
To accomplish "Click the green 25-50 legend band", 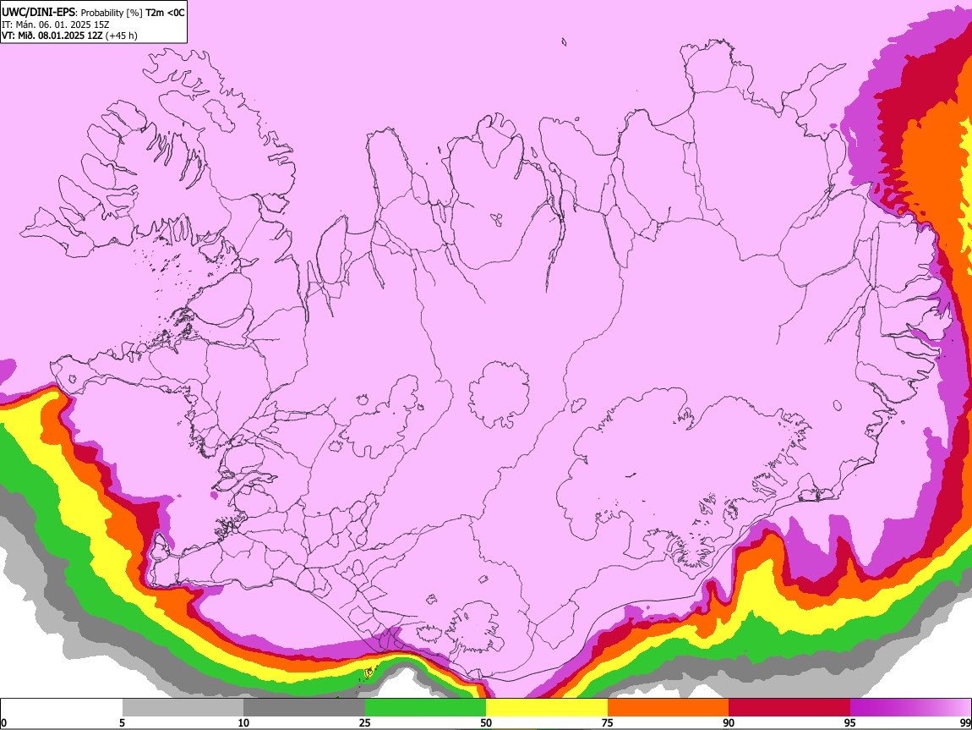I will tap(425, 708).
